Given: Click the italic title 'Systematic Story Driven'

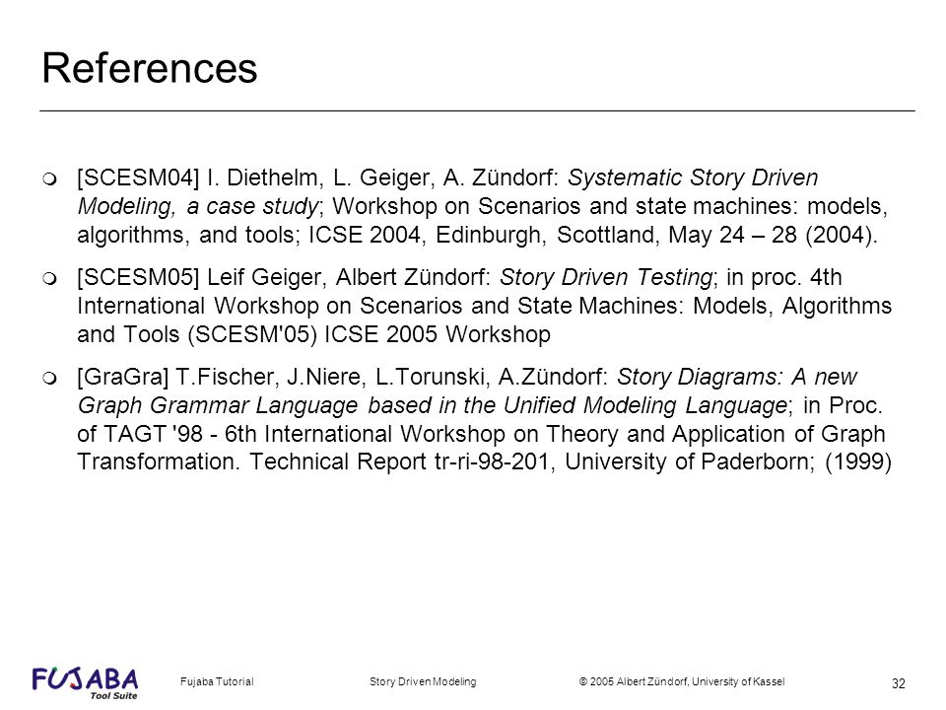Looking at the screenshot, I should 693,177.
